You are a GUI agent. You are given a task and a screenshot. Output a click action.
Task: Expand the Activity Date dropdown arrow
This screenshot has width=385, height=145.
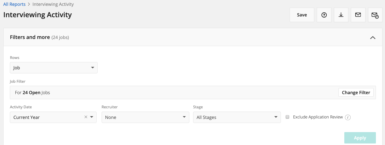92,117
